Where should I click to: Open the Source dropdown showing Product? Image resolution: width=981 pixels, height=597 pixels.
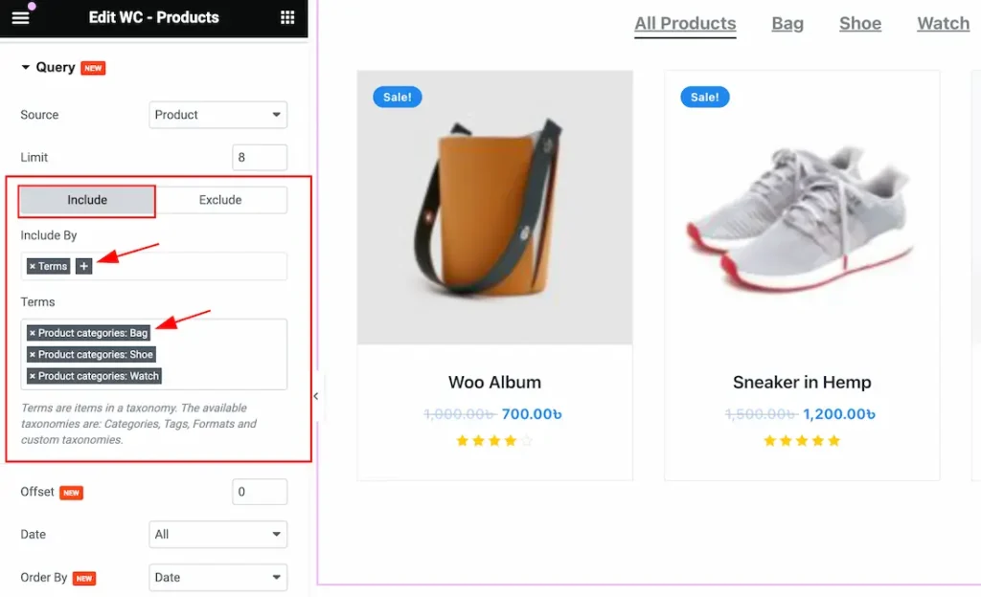[x=217, y=115]
